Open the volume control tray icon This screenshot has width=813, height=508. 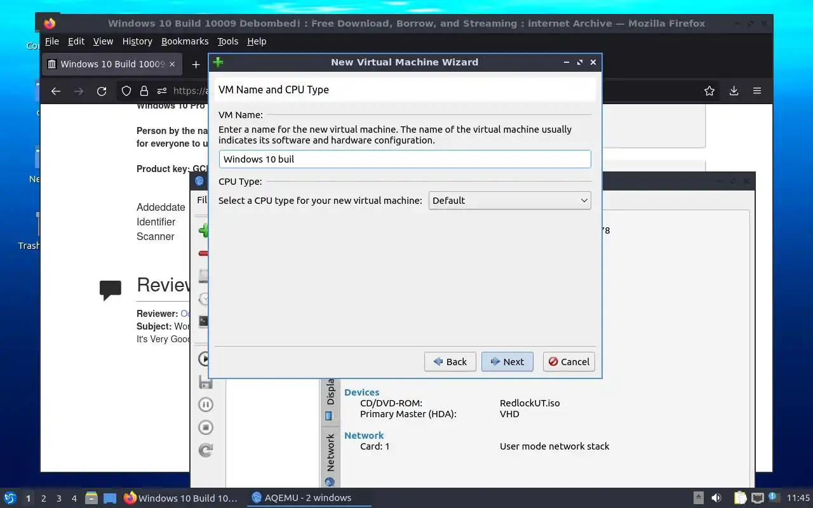coord(716,498)
